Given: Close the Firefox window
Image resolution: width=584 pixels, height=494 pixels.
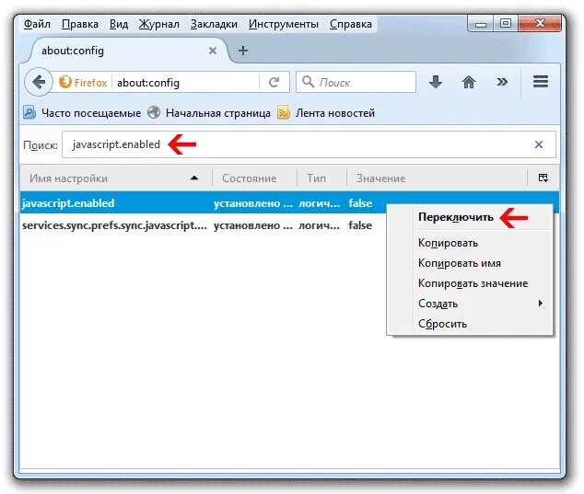Looking at the screenshot, I should pyautogui.click(x=540, y=24).
